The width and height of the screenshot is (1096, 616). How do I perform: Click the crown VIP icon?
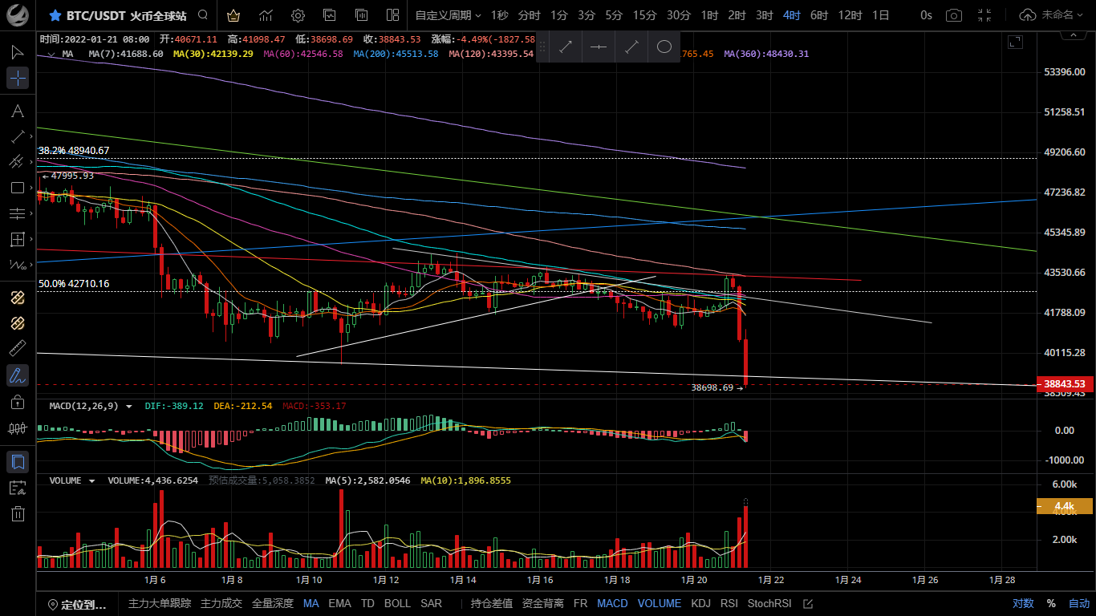233,15
